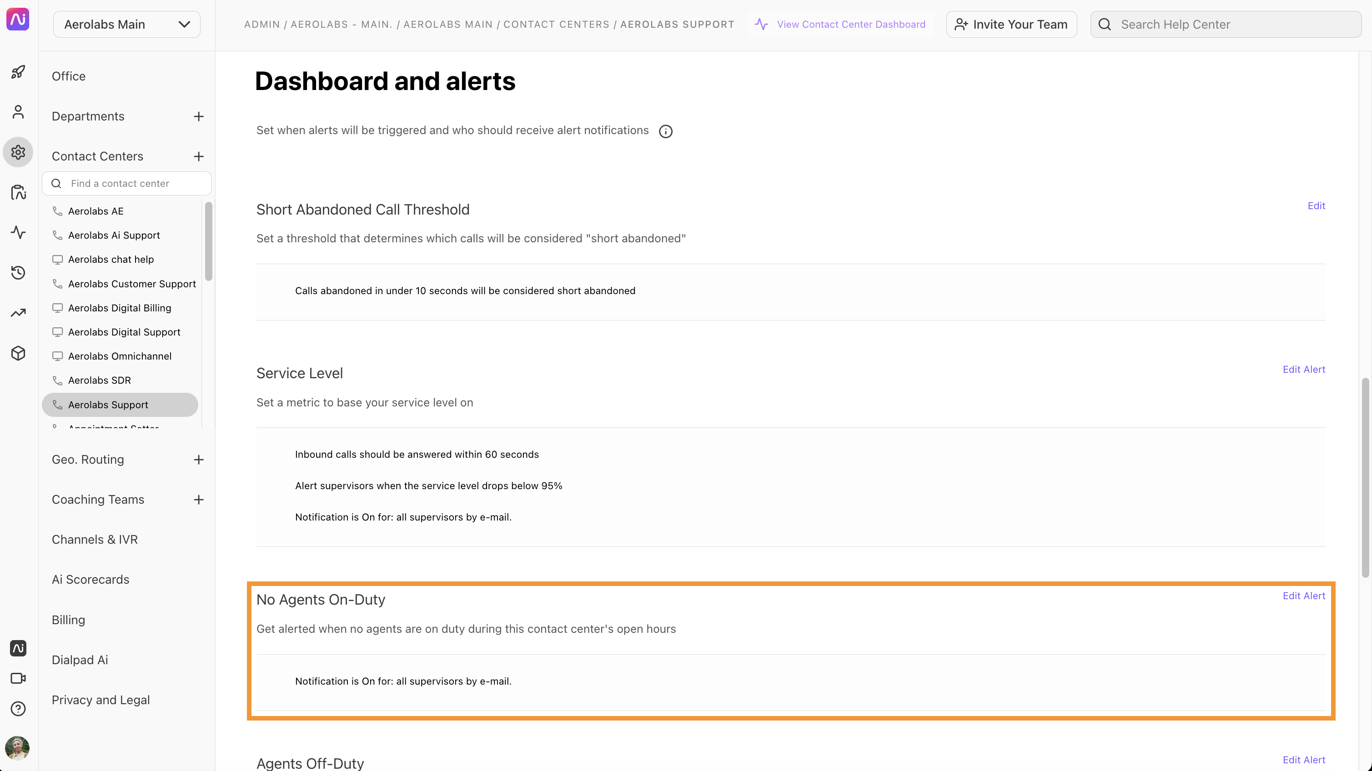Click Edit for Short Abandoned Call Threshold
Image resolution: width=1372 pixels, height=771 pixels.
tap(1317, 205)
